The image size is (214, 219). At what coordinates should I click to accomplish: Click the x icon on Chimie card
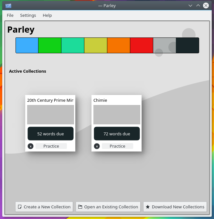click(97, 146)
